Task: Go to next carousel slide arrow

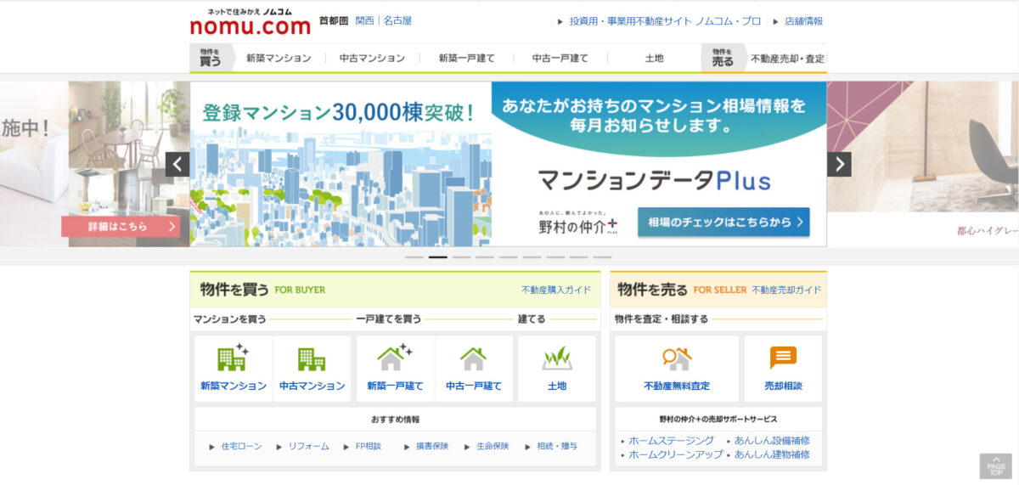Action: [839, 164]
